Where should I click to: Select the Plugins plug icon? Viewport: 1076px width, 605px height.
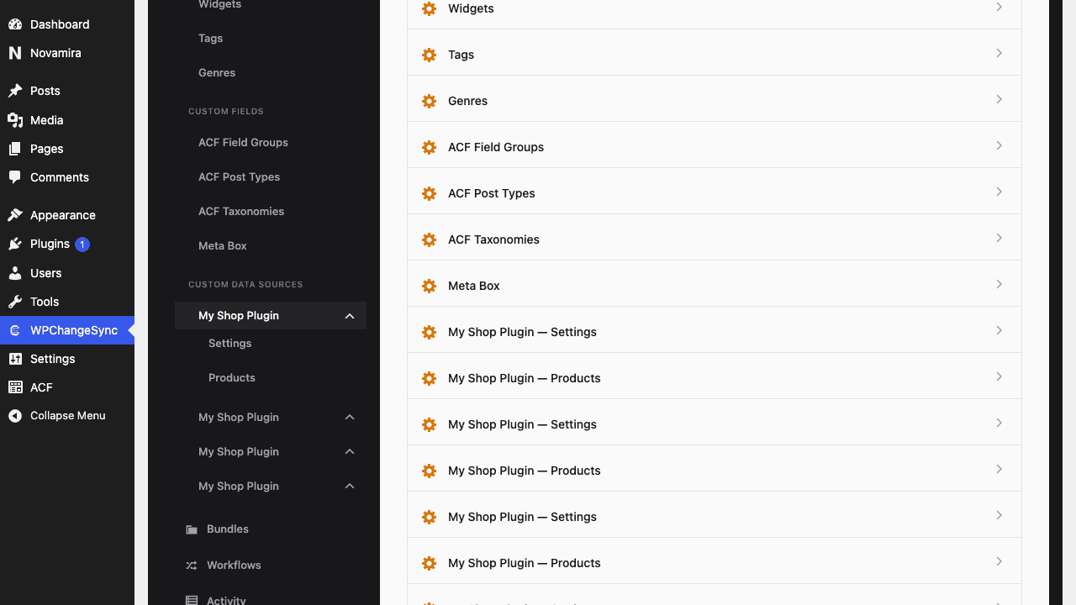click(x=15, y=244)
